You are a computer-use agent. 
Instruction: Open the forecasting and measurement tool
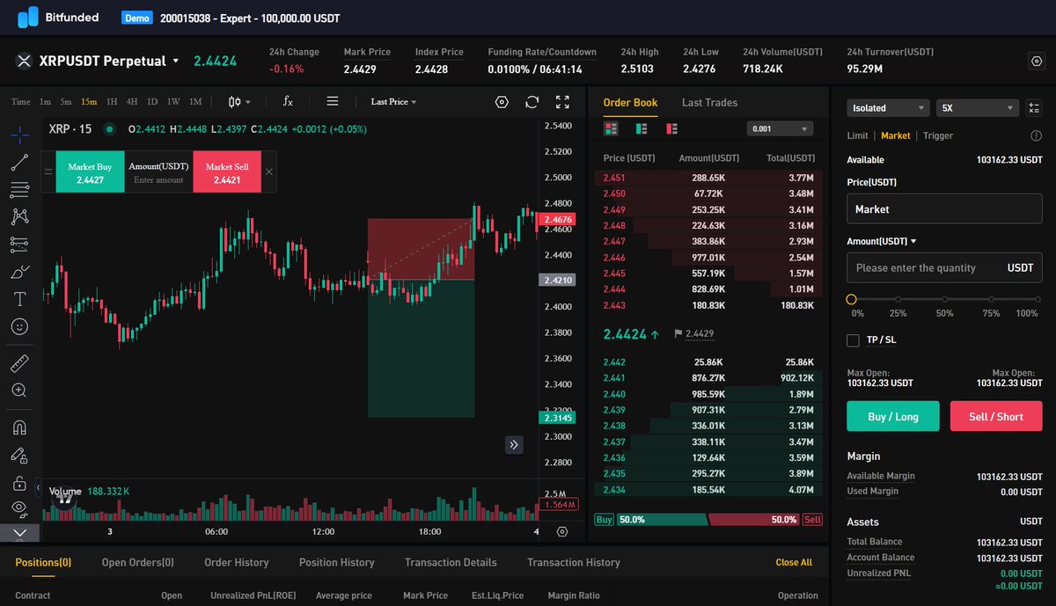[x=19, y=244]
